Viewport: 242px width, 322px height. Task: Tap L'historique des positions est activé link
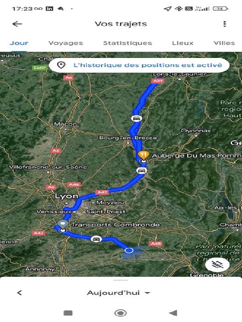pos(148,65)
